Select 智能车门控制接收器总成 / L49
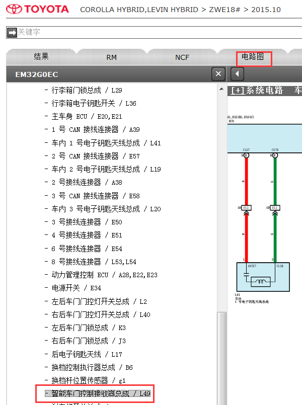Image resolution: width=302 pixels, height=405 pixels. [98, 393]
